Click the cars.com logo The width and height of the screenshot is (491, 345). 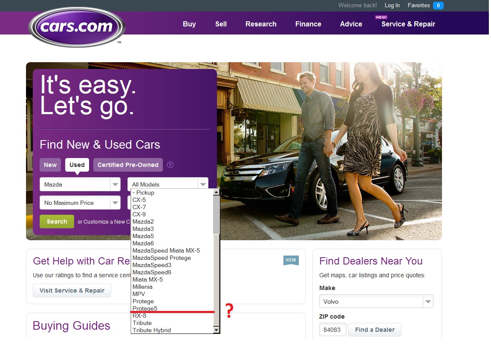pos(77,27)
